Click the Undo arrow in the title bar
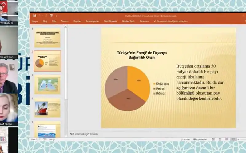The image size is (246, 153). tap(40, 15)
